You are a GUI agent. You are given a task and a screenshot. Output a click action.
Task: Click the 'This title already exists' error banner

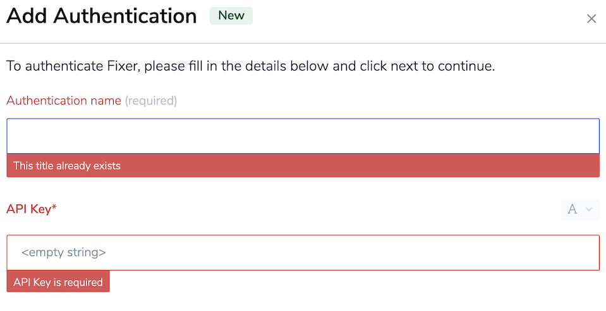[303, 166]
